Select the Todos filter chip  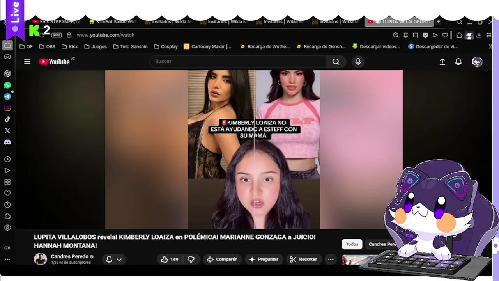(352, 244)
